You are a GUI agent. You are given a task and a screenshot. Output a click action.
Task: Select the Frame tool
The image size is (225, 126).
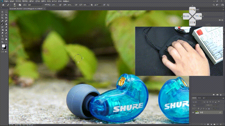click(x=6, y=18)
